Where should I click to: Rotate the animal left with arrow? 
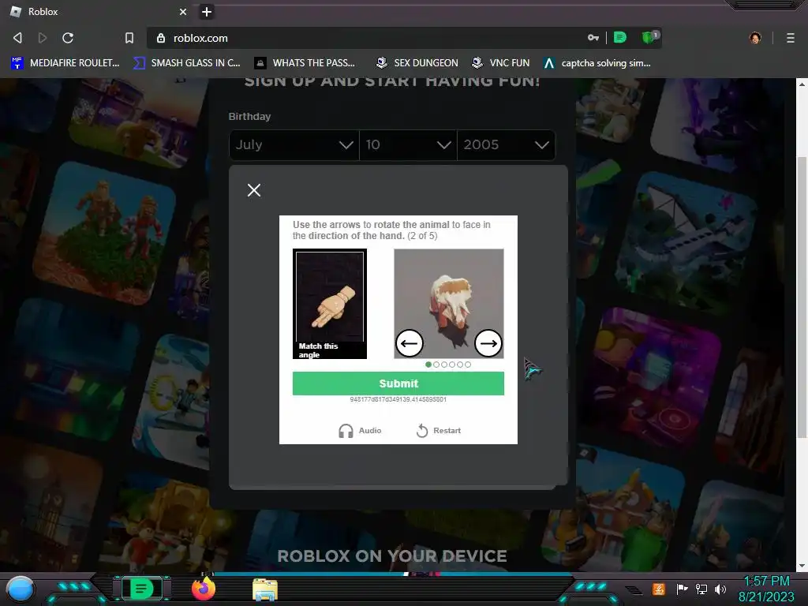410,343
